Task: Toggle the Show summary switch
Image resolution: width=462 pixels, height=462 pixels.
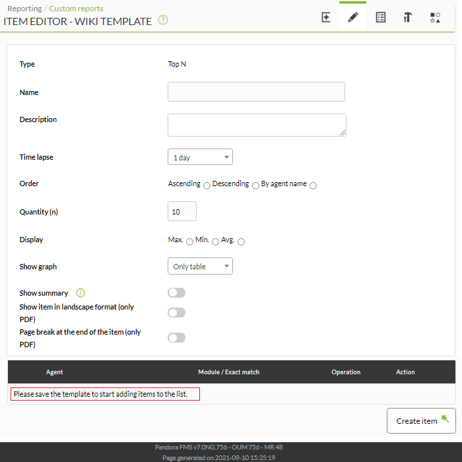Action: tap(176, 292)
